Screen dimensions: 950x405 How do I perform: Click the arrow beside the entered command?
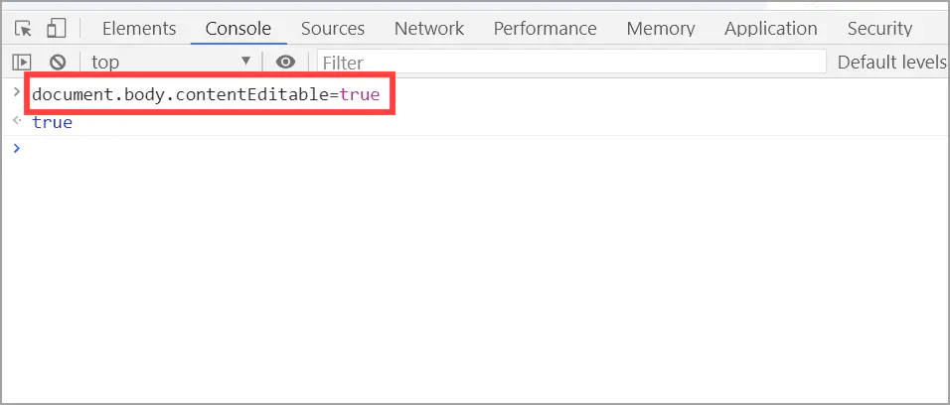pyautogui.click(x=16, y=93)
